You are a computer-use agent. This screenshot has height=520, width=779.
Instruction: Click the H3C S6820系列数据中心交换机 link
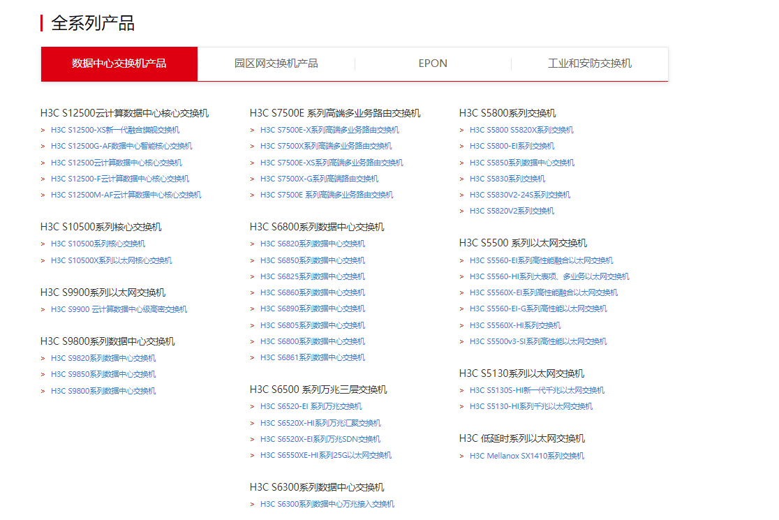coord(313,244)
